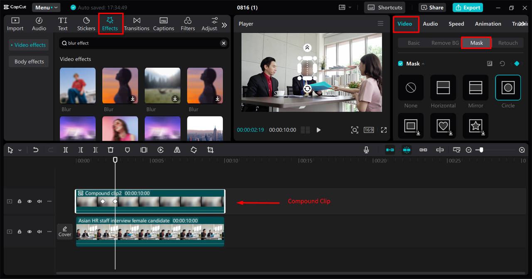Viewport: 532px width, 279px height.
Task: Split the clip at playhead
Action: [66, 150]
